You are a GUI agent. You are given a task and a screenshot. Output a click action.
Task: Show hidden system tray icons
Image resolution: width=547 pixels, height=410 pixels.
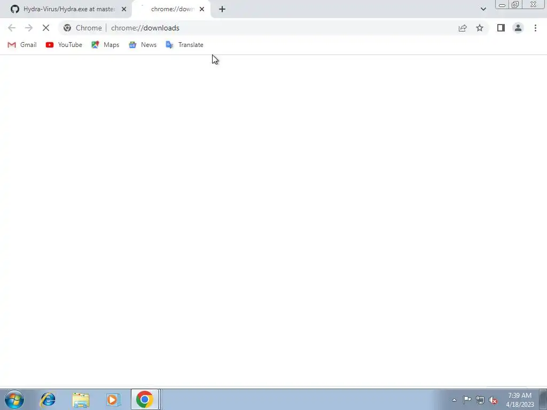[x=454, y=400]
